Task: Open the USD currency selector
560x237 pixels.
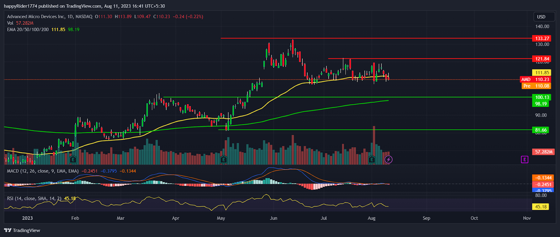Action: [x=544, y=17]
